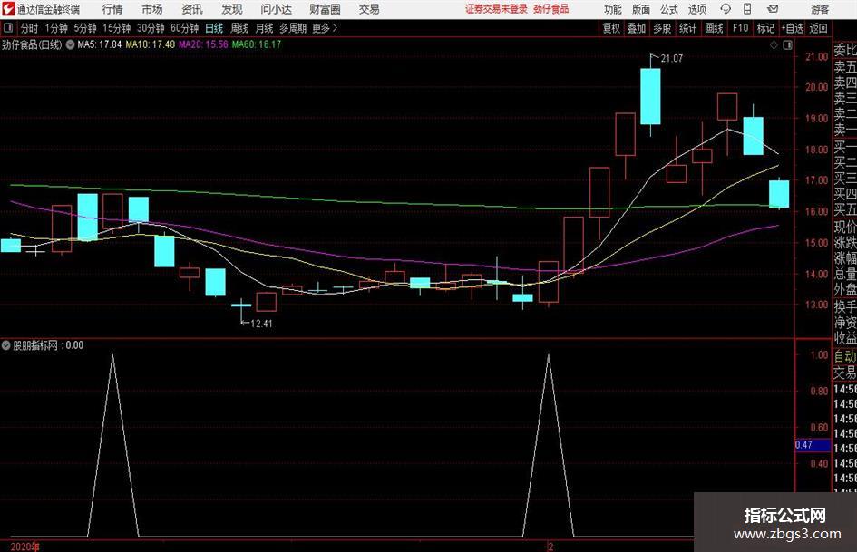
Task: Click the MA20: 15.56 value
Action: pos(203,44)
